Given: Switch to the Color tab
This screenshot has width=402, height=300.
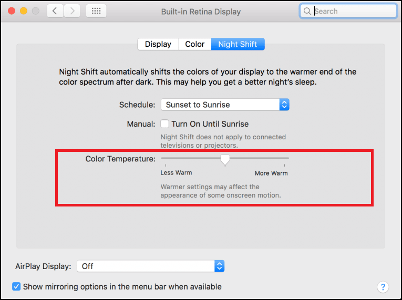Looking at the screenshot, I should pyautogui.click(x=194, y=44).
